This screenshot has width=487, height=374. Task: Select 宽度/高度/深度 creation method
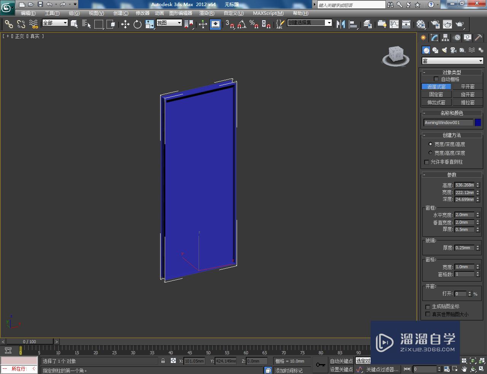click(x=430, y=153)
